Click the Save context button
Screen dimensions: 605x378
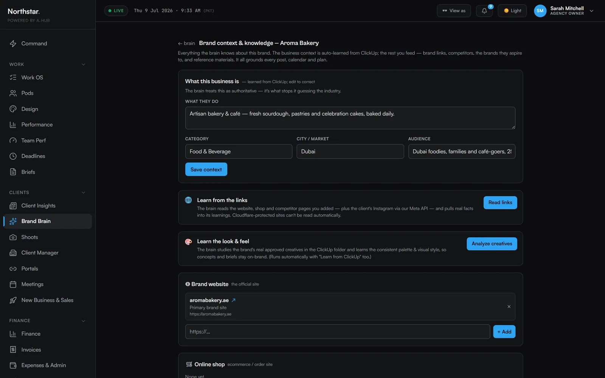coord(206,169)
